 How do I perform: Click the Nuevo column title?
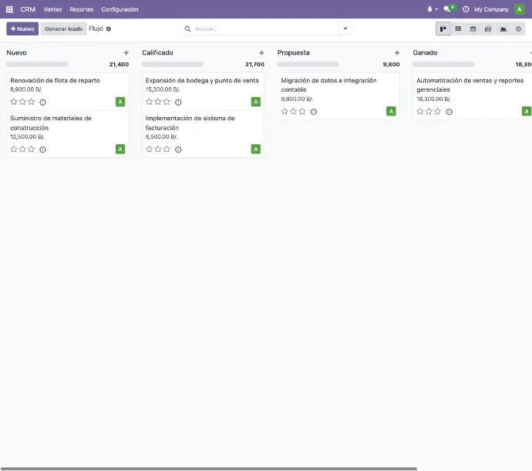(x=17, y=52)
